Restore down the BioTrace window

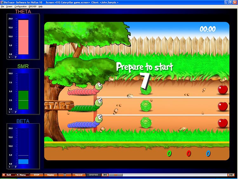tap(231, 2)
